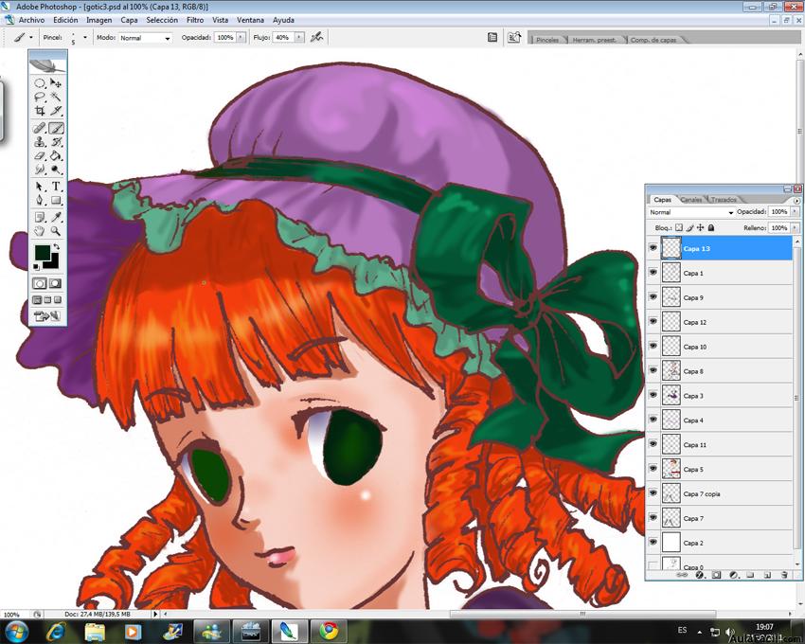Click the Jump to ImageReady button
Screen dimensions: 805x644
46,316
